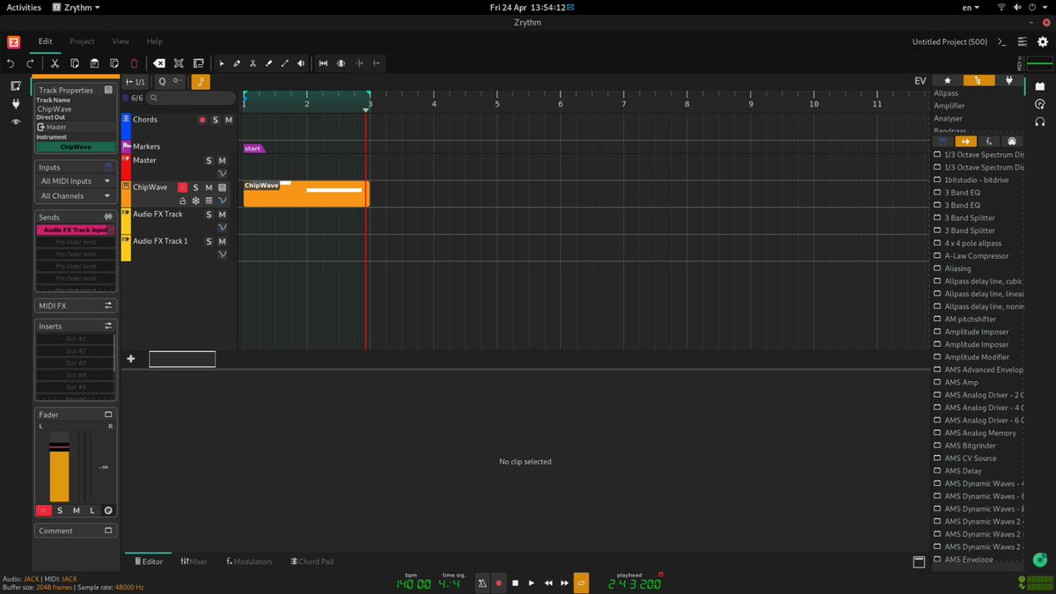The image size is (1056, 594).
Task: Open the Project menu tab
Action: pos(82,41)
